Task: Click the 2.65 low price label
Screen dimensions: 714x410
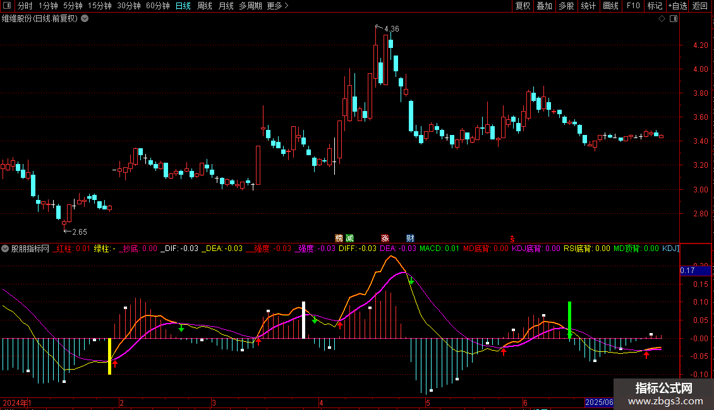Action: click(x=79, y=232)
